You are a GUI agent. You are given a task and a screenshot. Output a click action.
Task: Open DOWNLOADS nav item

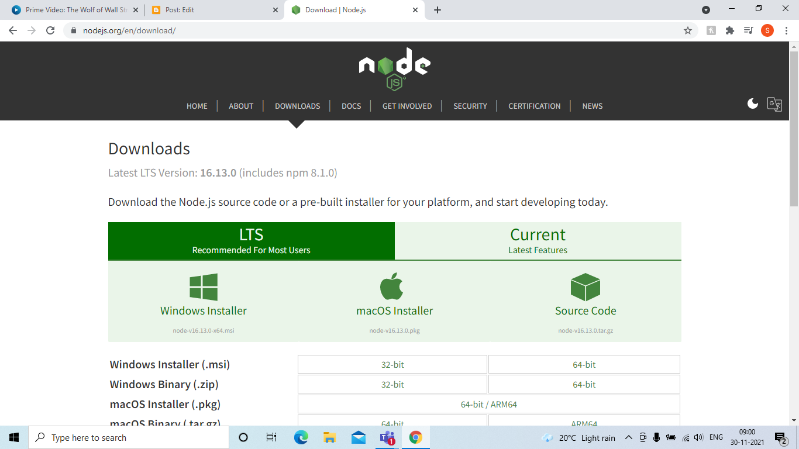point(298,106)
